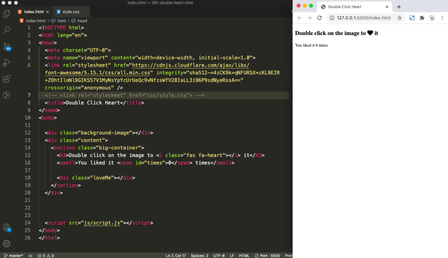Click the Port : 5500 Live Server entry

coord(267,256)
